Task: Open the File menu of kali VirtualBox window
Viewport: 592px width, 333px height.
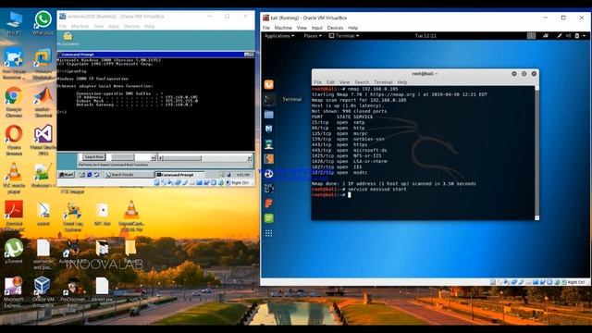Action: tap(266, 28)
